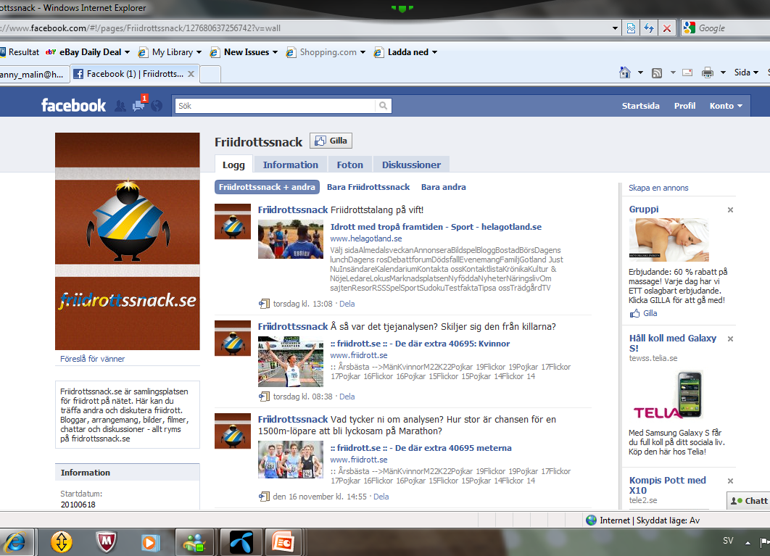Click the Gilla button next to page name
The height and width of the screenshot is (556, 770).
point(331,141)
